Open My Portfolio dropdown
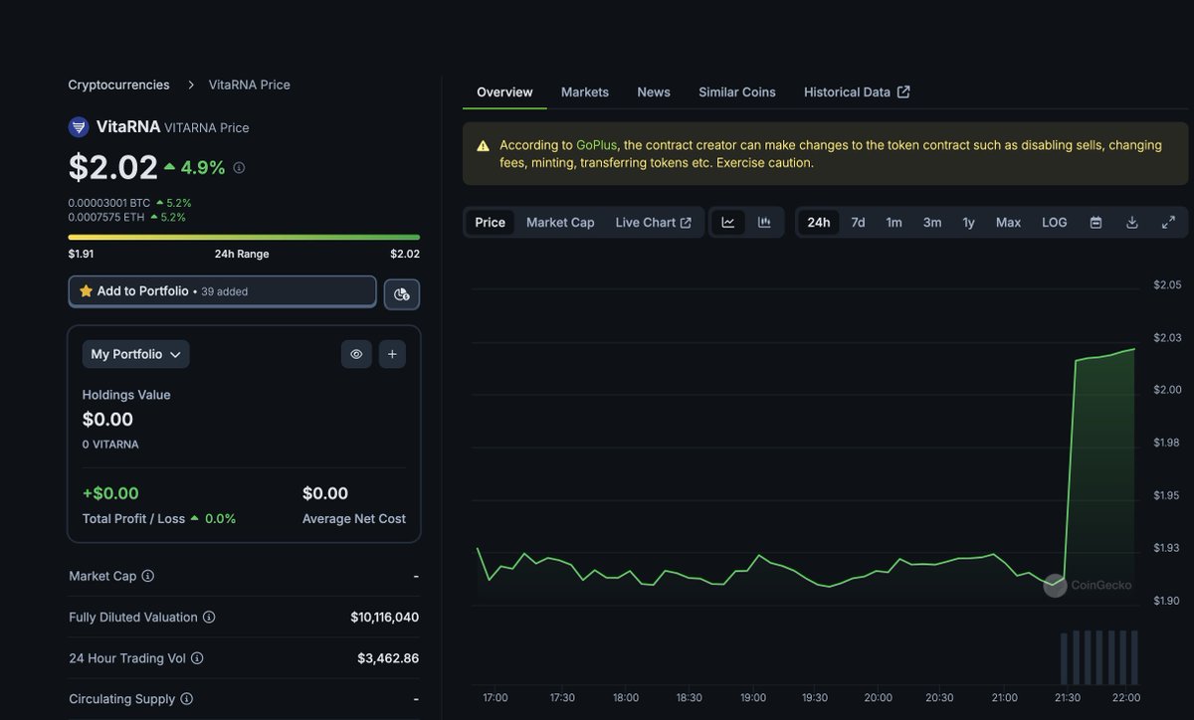Image resolution: width=1194 pixels, height=720 pixels. tap(135, 354)
